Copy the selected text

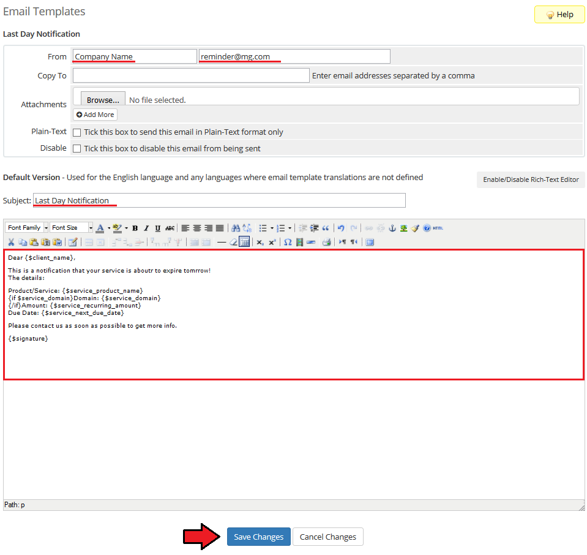(23, 243)
